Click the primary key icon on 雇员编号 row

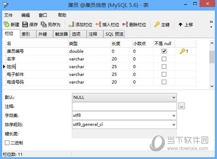(x=182, y=51)
